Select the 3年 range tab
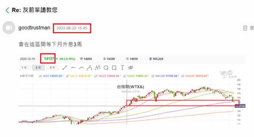Viewport: 254px width, 137px height. pos(38,68)
